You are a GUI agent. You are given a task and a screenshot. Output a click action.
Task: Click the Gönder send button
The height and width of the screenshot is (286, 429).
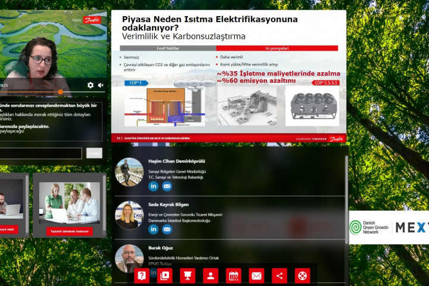tap(94, 153)
